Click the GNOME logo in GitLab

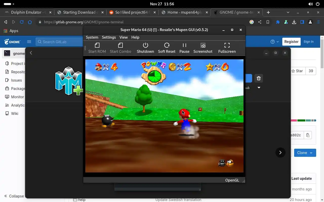coord(12,42)
